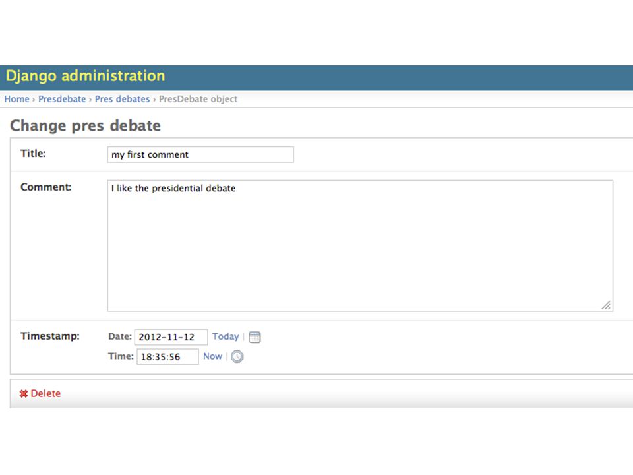Go to Home breadcrumb link
The width and height of the screenshot is (633, 475).
coord(16,99)
